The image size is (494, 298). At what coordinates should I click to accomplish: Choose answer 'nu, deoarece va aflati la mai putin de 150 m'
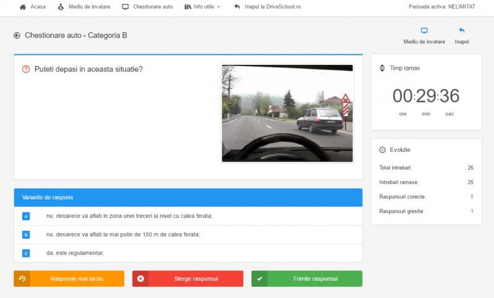pyautogui.click(x=123, y=234)
